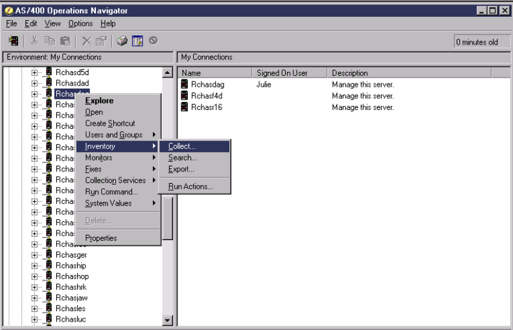Open the Edit menu
The width and height of the screenshot is (513, 330).
pos(30,23)
